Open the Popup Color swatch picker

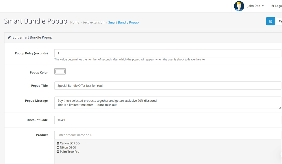point(60,72)
